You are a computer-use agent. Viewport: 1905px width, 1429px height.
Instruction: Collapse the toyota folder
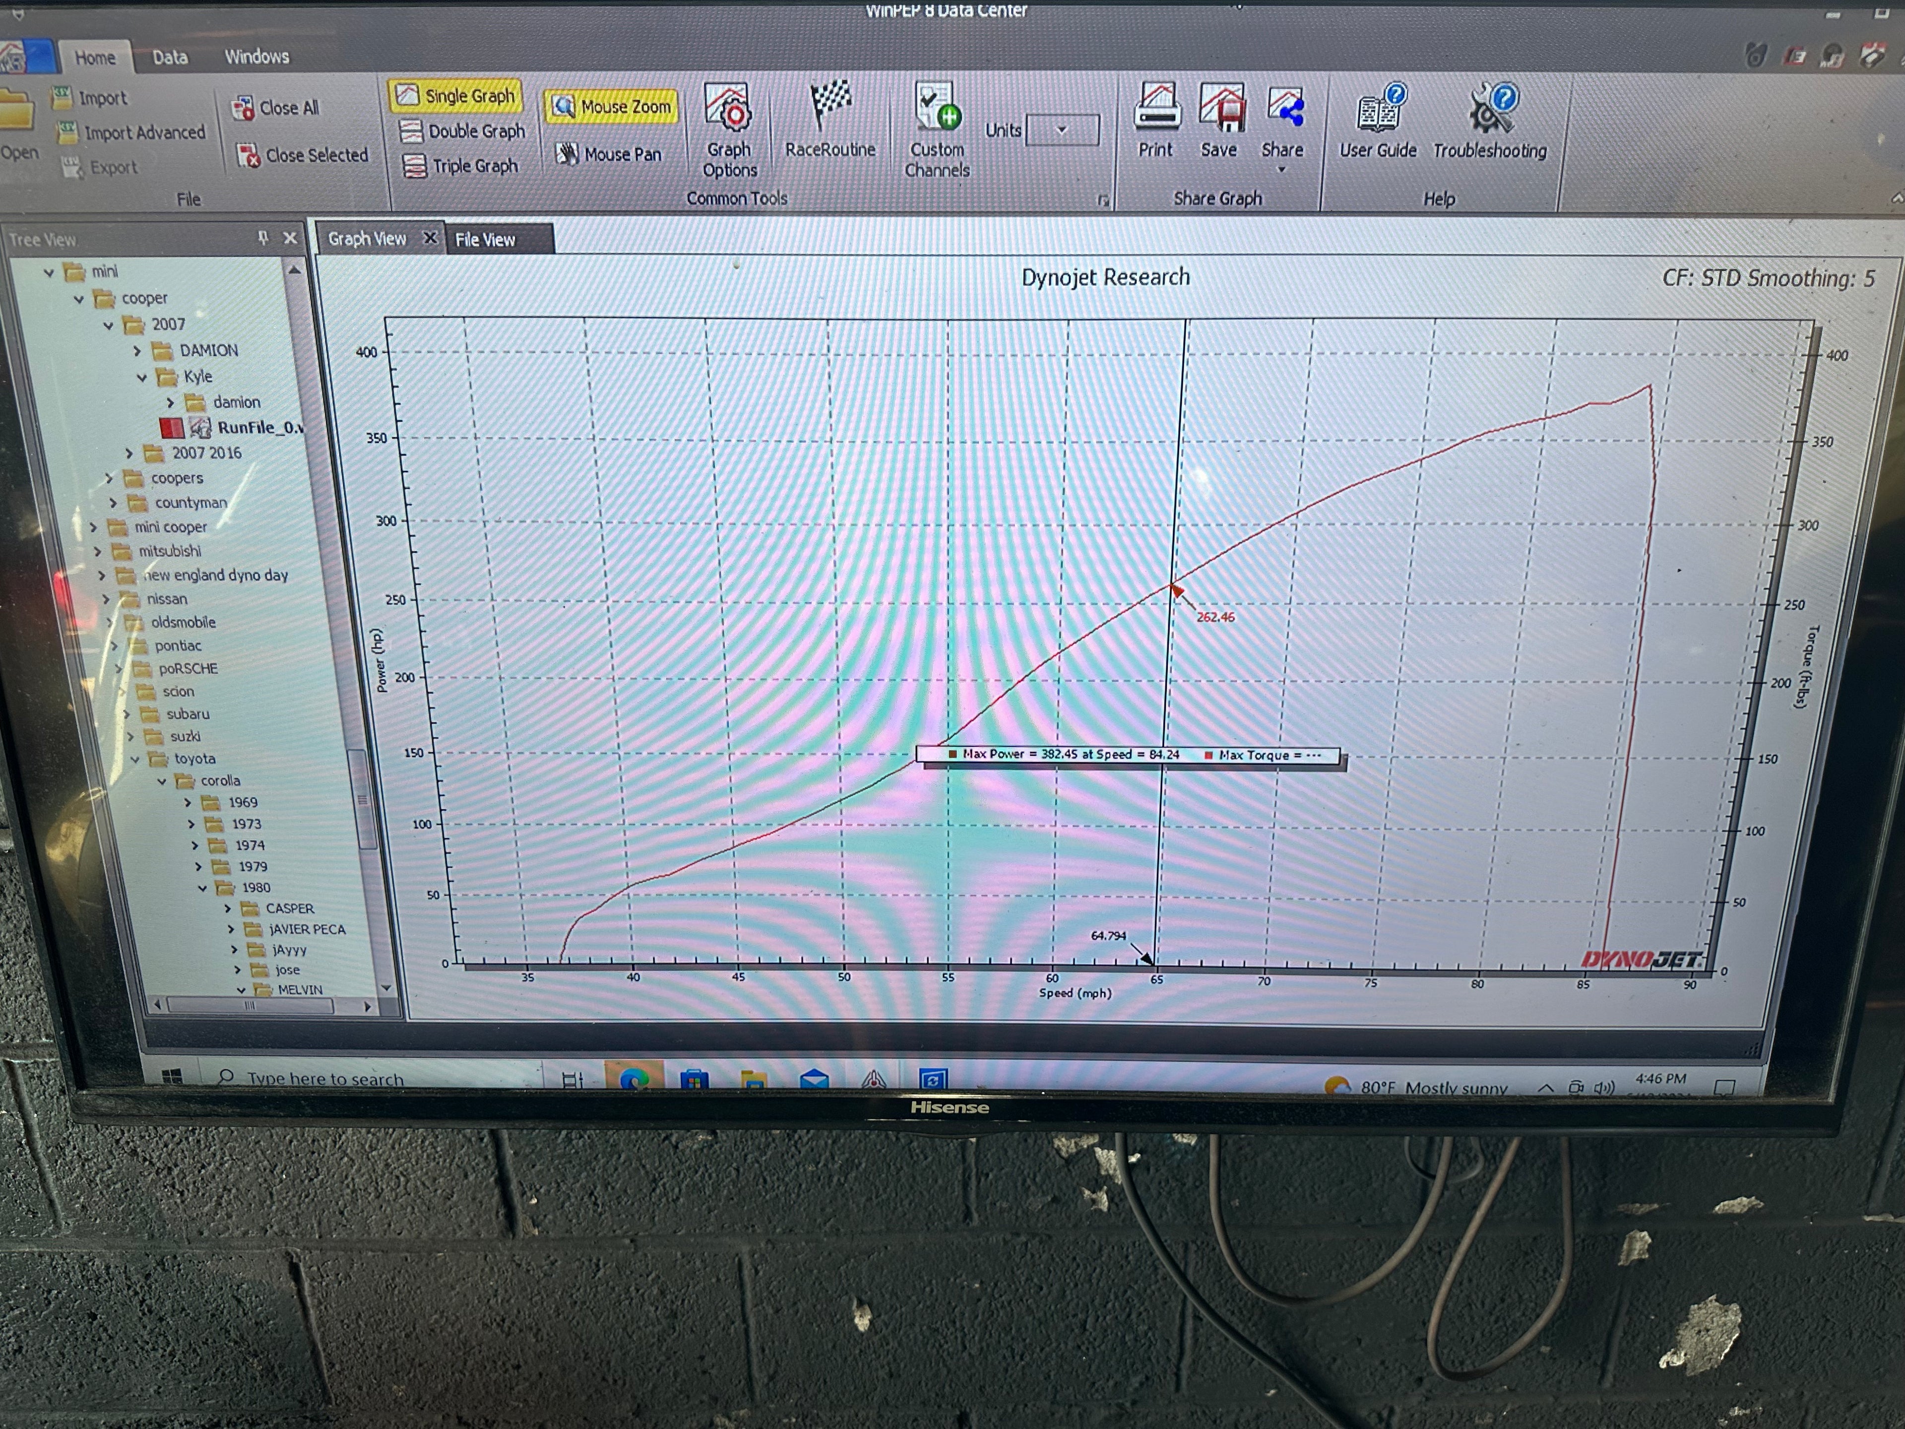coord(135,759)
